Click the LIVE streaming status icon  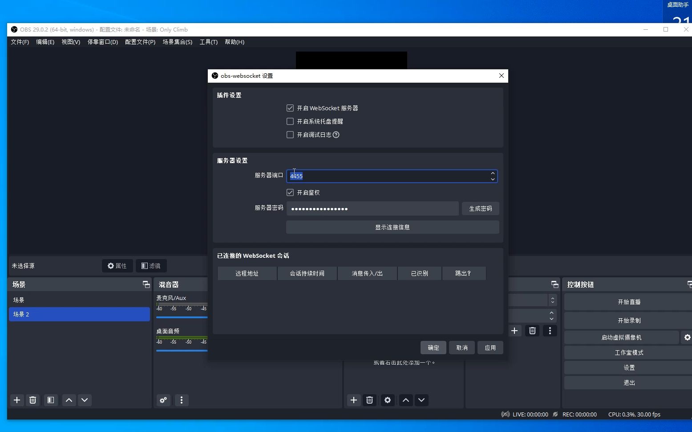(506, 414)
